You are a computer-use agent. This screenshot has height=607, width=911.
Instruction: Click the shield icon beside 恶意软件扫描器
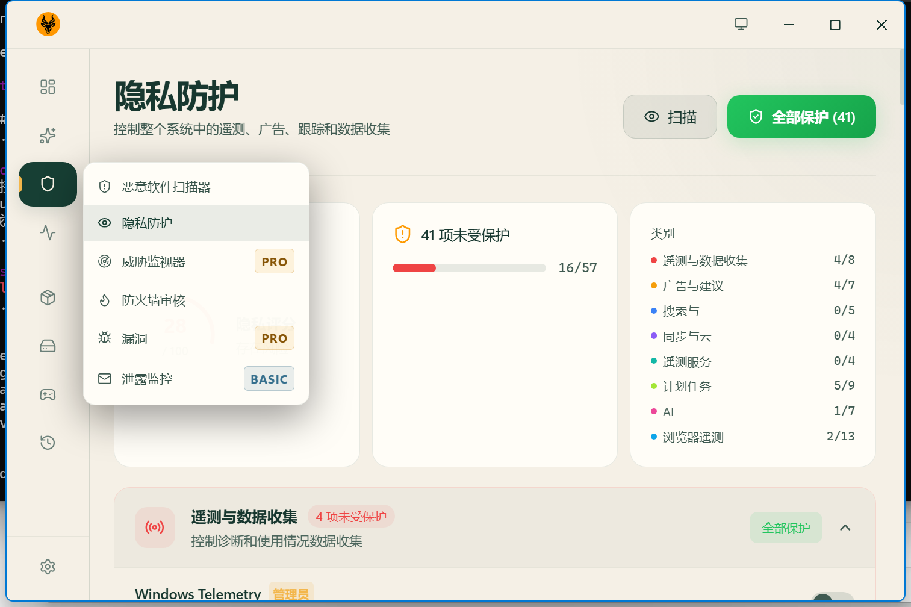coord(105,187)
